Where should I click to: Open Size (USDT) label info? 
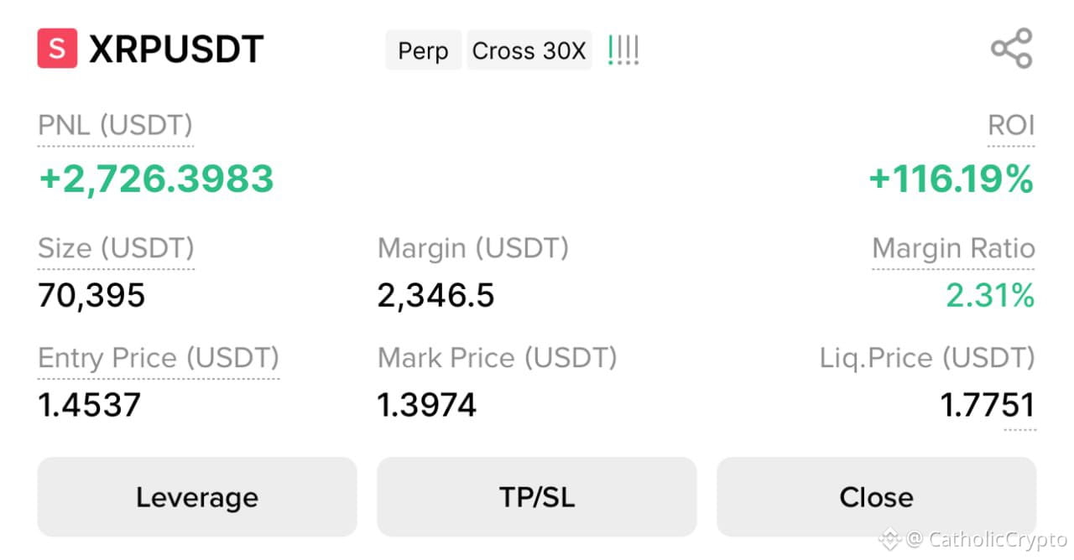[116, 248]
